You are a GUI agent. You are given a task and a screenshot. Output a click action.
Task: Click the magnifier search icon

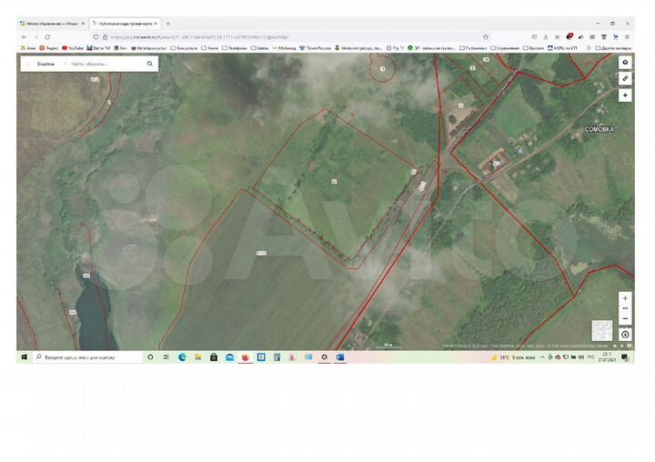tap(150, 64)
